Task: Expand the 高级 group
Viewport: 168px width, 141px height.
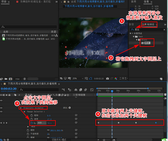Action: tap(28, 127)
